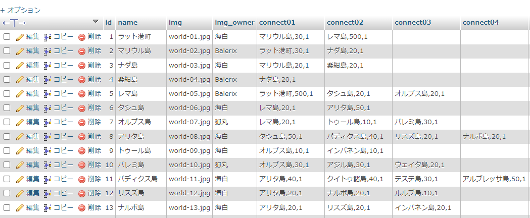Sort by the img_owner column header
The image size is (530, 218).
tap(234, 23)
